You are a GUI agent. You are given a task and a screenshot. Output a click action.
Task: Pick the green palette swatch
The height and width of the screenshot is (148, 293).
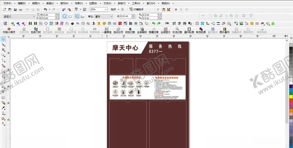click(x=291, y=93)
